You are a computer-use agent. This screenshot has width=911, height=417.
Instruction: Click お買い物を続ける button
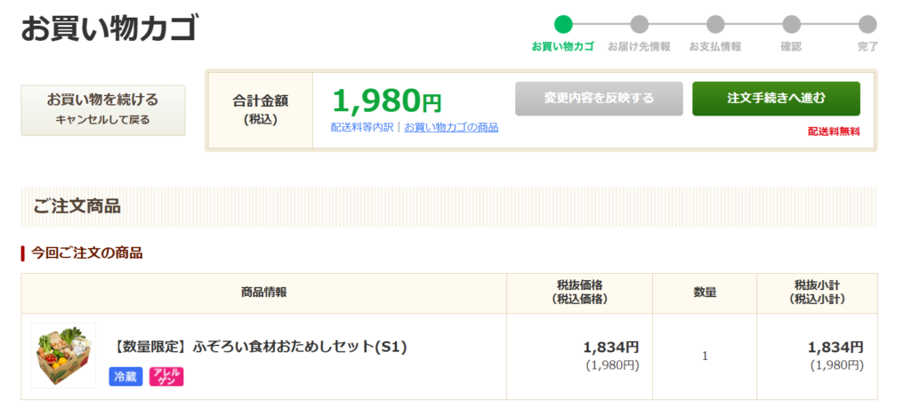coord(103,109)
